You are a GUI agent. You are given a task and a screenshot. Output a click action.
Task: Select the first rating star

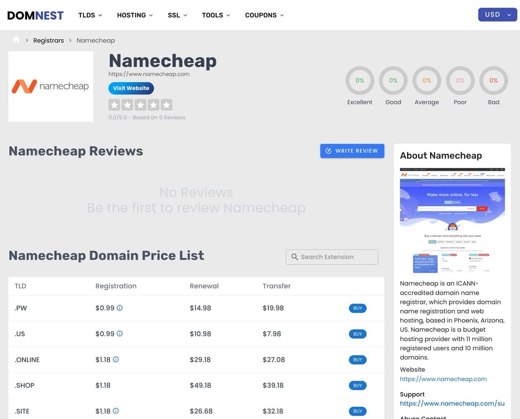114,105
